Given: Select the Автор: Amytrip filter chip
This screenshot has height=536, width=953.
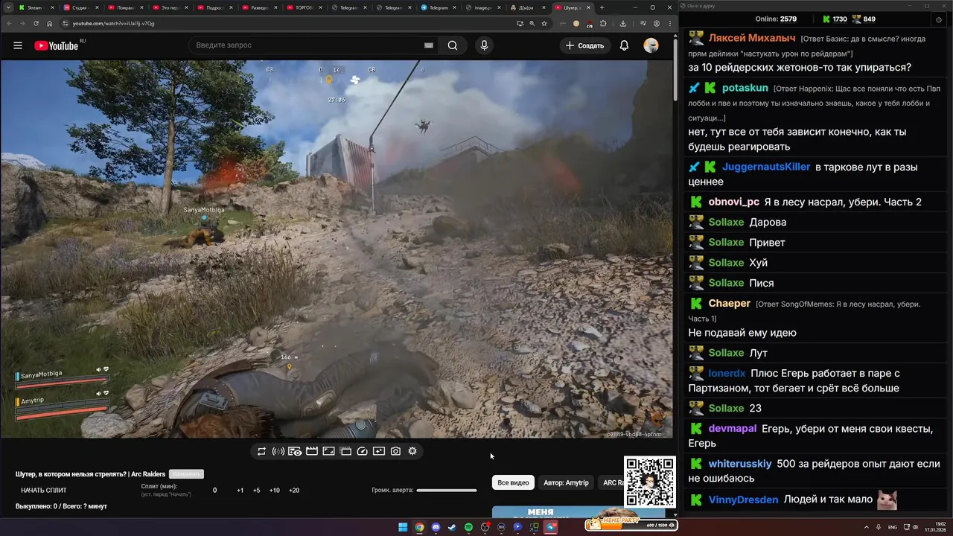Looking at the screenshot, I should [566, 482].
